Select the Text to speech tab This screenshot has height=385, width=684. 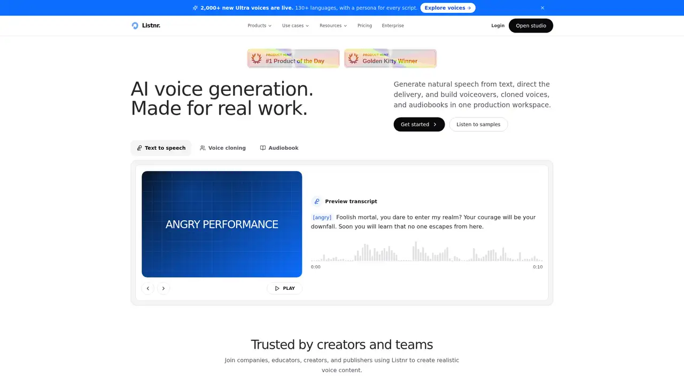(x=161, y=148)
